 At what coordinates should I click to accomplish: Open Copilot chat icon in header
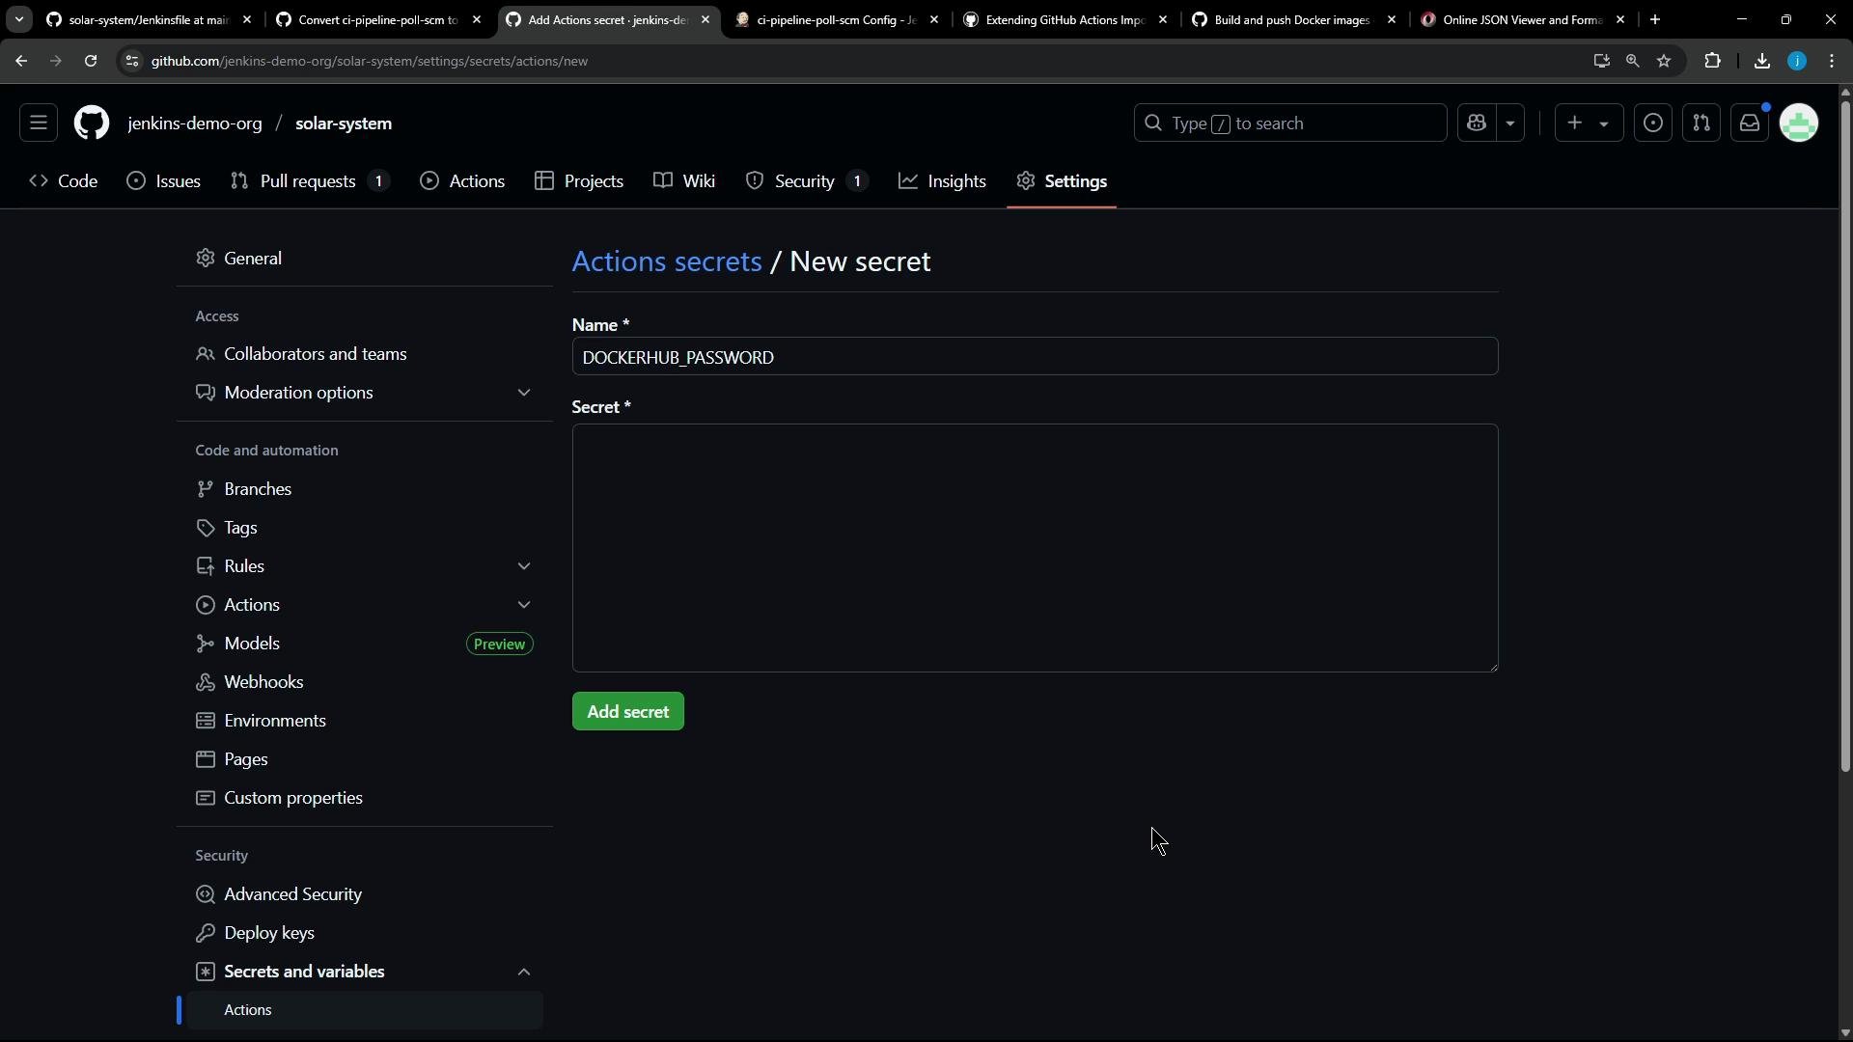pos(1477,123)
